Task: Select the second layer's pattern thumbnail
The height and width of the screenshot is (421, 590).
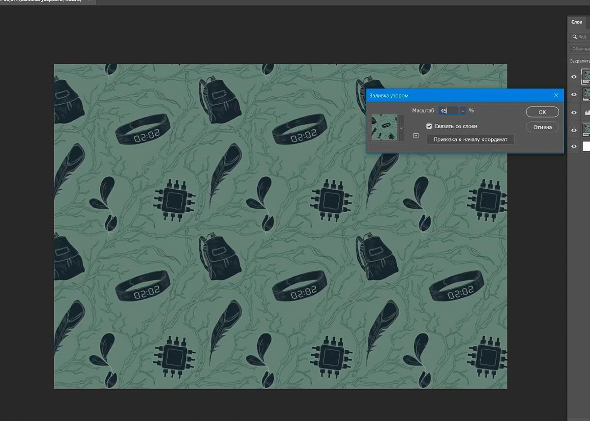Action: [x=586, y=94]
